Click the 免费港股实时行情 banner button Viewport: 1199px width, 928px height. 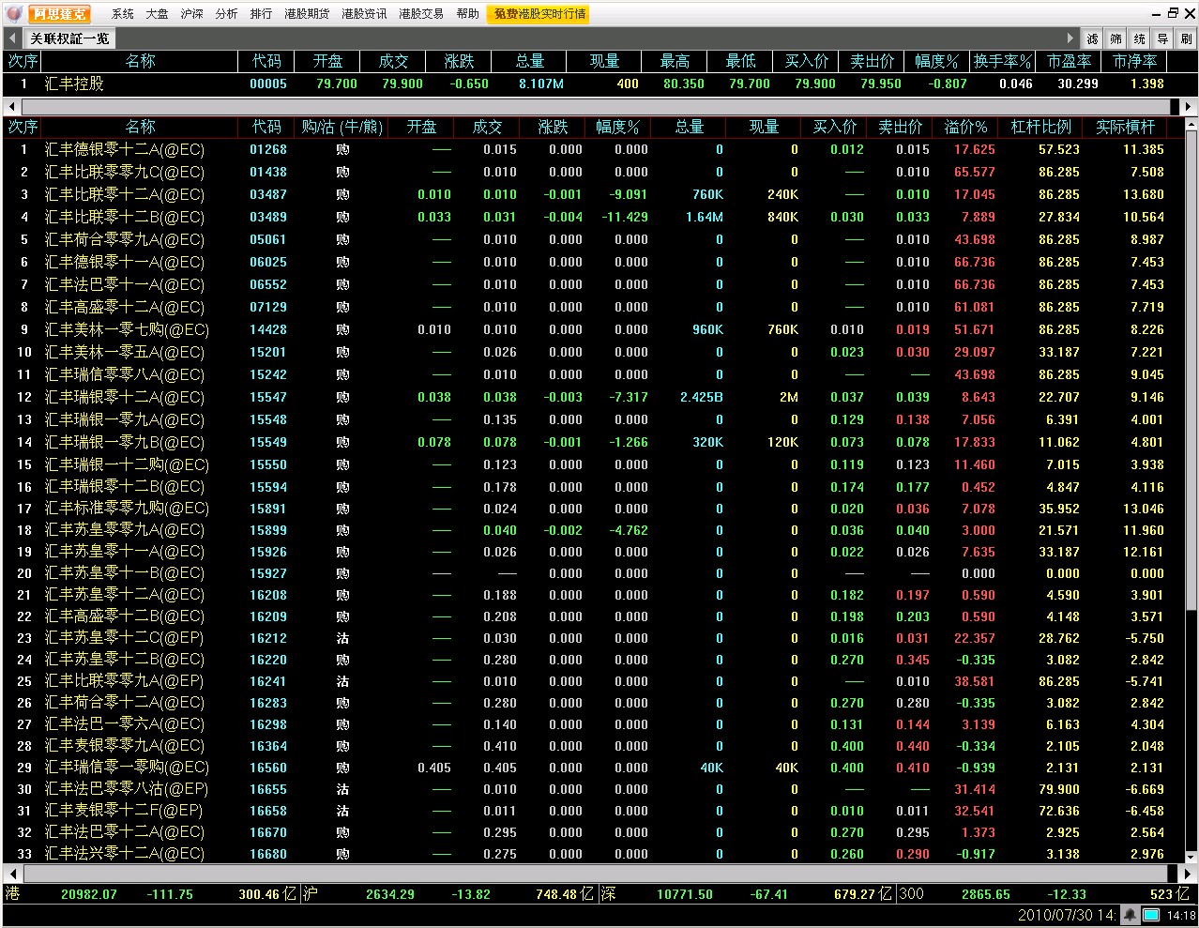pos(539,14)
